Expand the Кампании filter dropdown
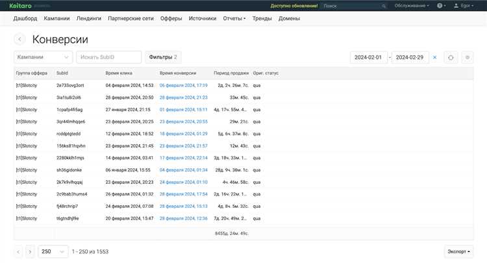The image size is (487, 263). click(43, 57)
